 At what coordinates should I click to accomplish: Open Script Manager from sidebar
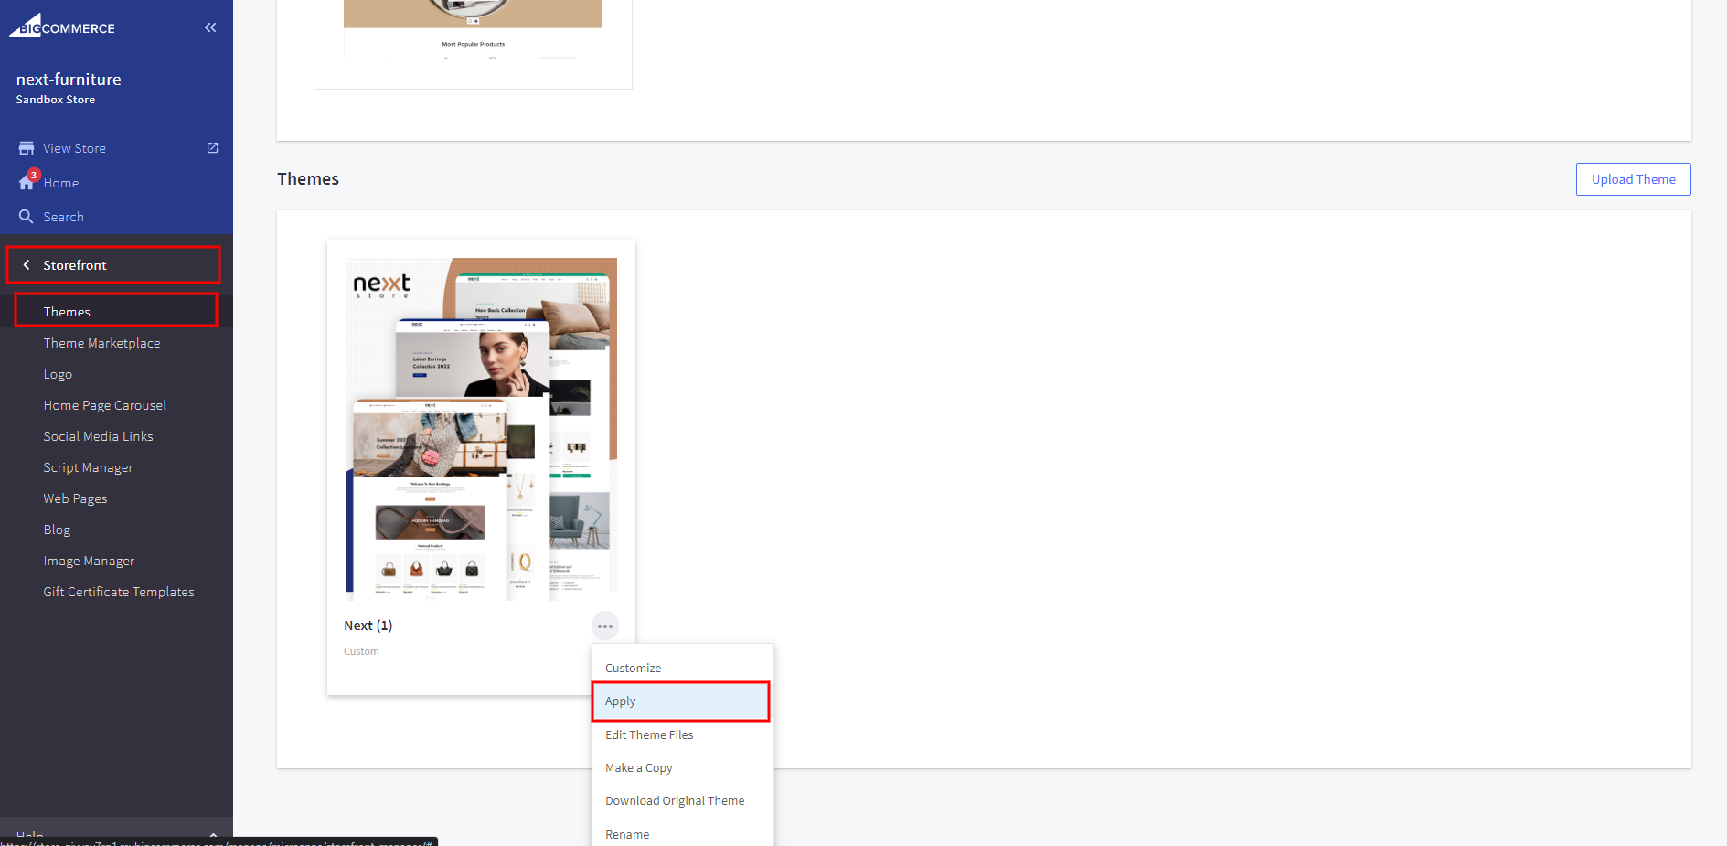(x=88, y=467)
